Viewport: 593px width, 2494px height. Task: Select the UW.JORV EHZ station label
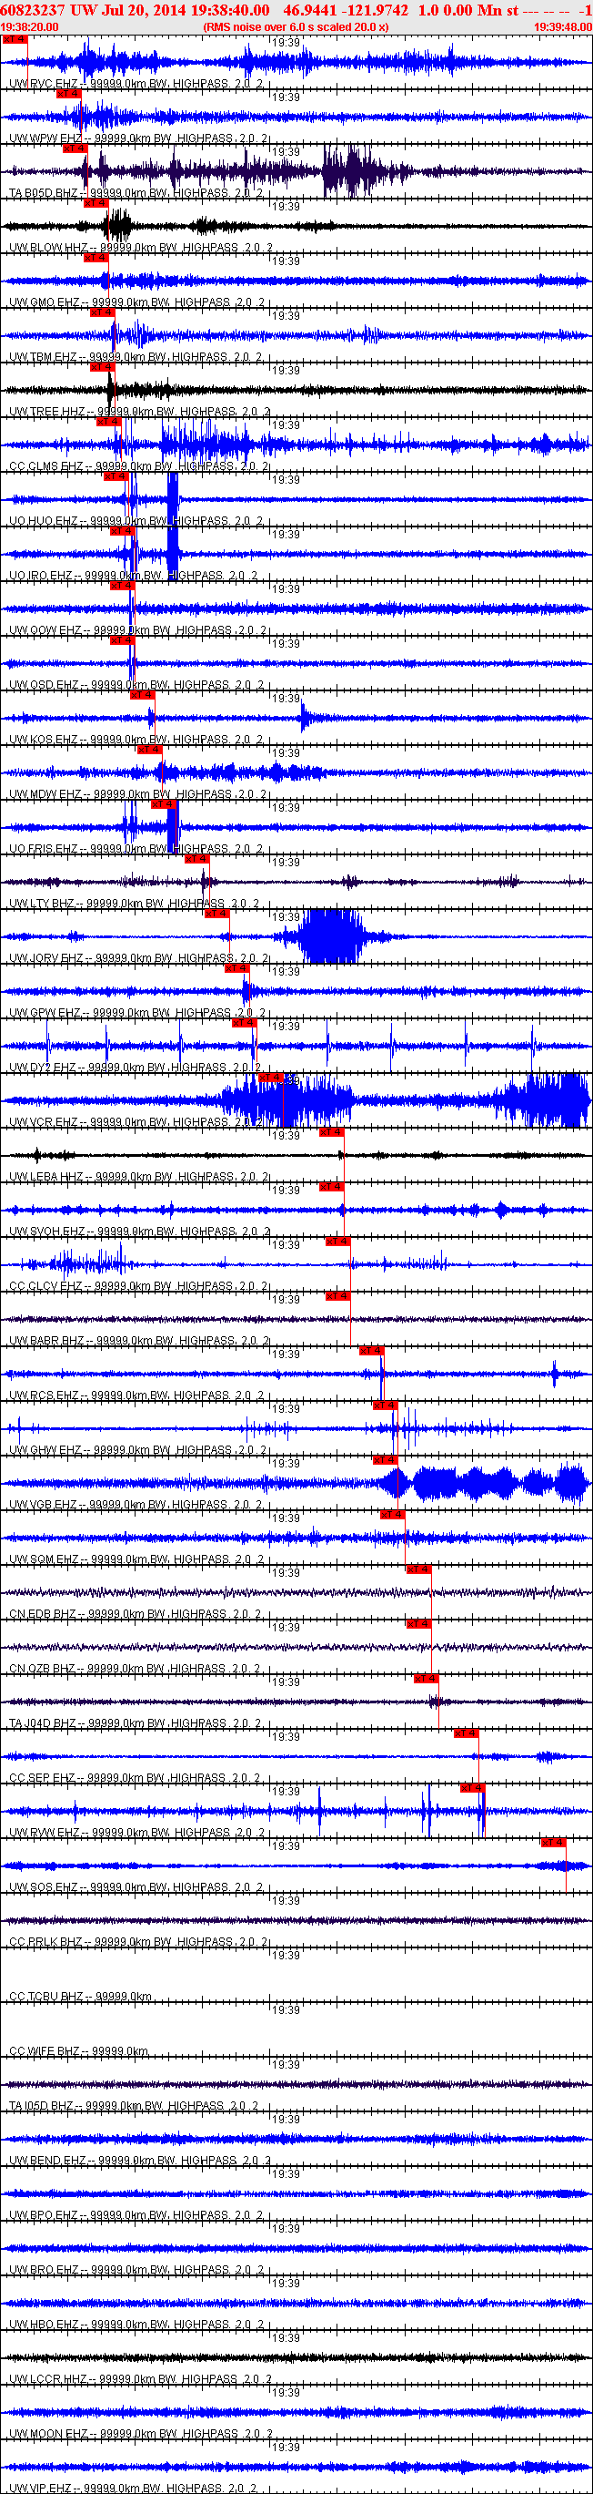coord(46,958)
